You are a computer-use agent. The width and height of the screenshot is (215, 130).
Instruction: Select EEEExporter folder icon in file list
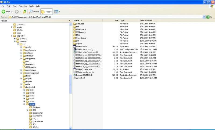coord(75,30)
